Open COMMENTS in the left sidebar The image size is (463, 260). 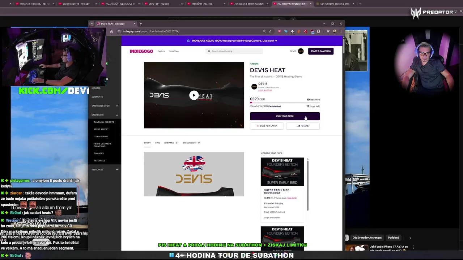coord(97,97)
